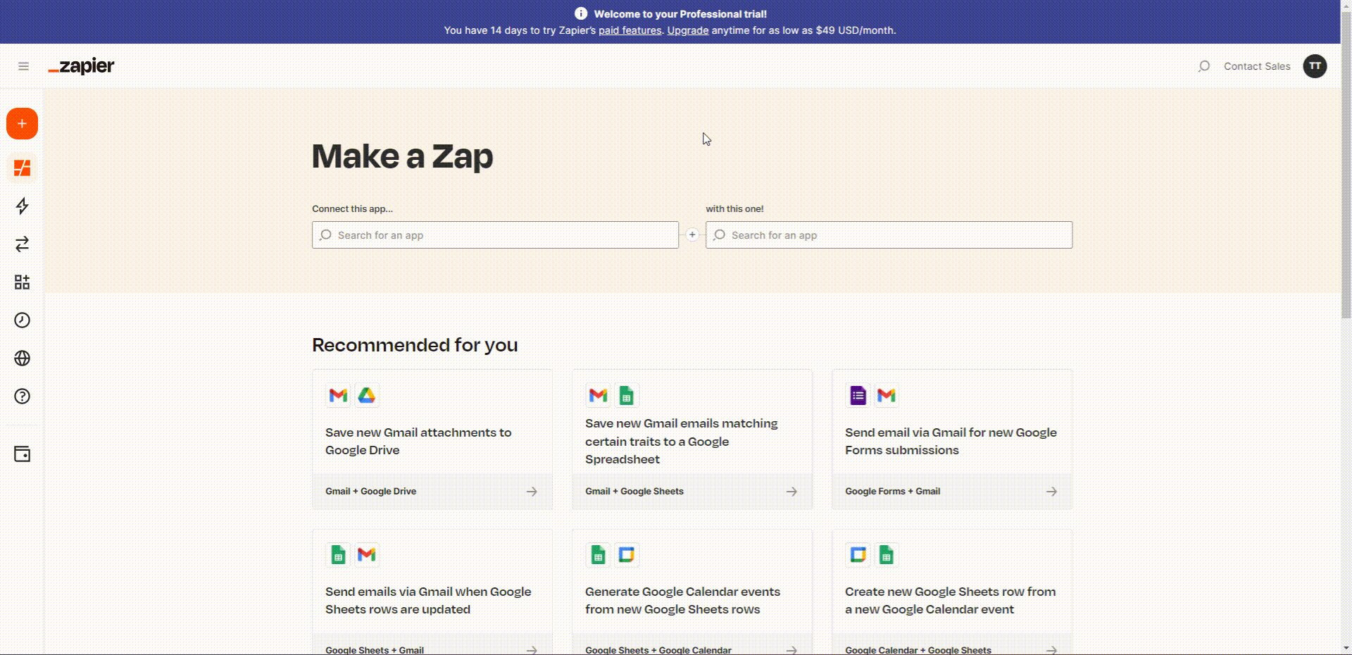Open the TT account avatar
The width and height of the screenshot is (1352, 655).
pyautogui.click(x=1315, y=66)
